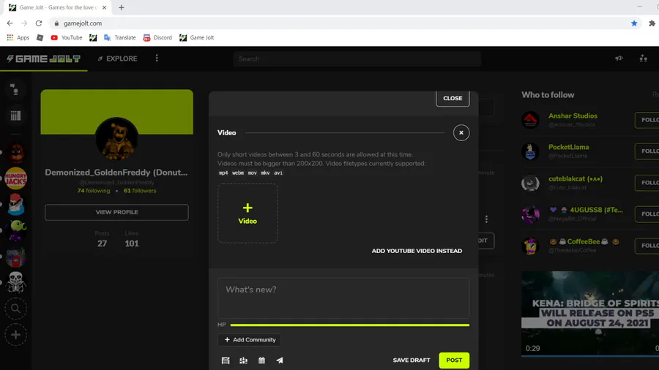The image size is (659, 370).
Task: Open the Hungry Jacks community icon
Action: pyautogui.click(x=15, y=178)
